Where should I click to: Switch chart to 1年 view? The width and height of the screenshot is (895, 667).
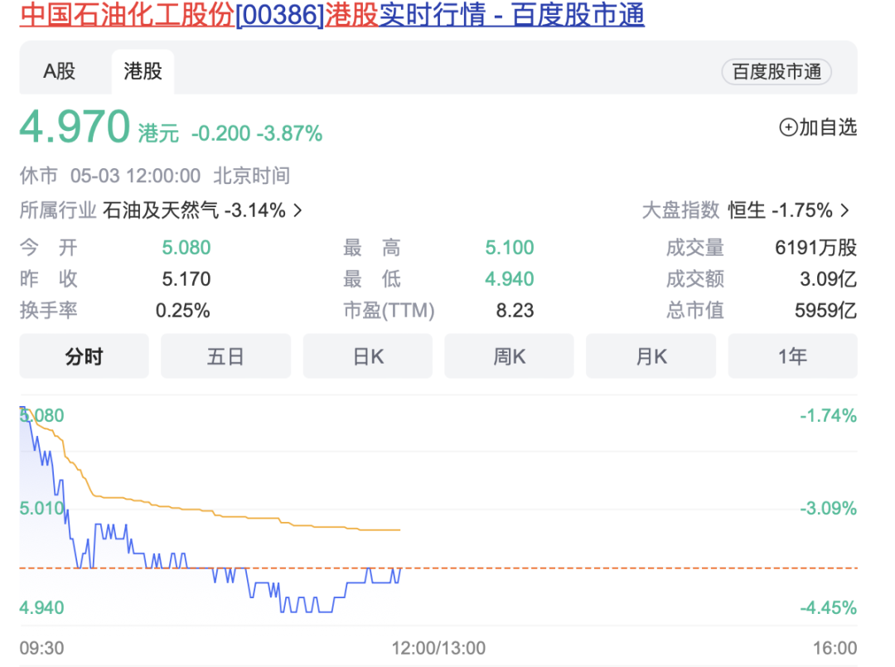point(792,356)
